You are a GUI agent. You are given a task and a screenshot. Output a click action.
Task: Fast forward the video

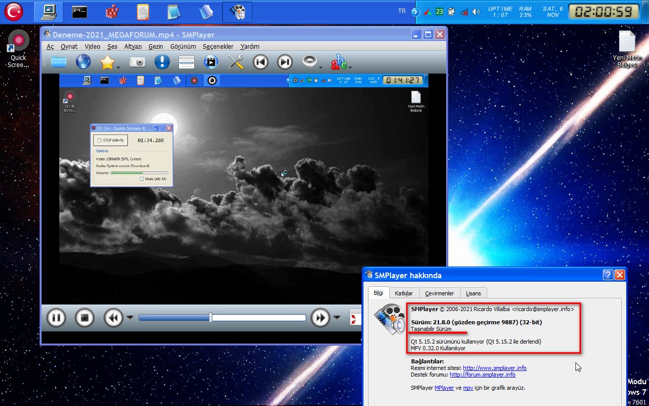[320, 318]
